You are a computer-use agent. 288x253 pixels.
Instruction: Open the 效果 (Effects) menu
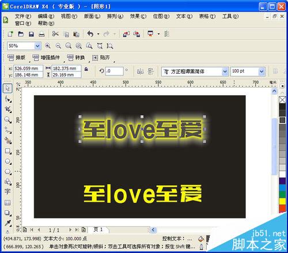[x=138, y=16]
